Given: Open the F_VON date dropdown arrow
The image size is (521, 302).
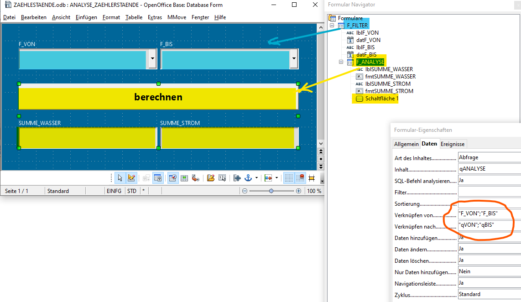Looking at the screenshot, I should (x=152, y=59).
